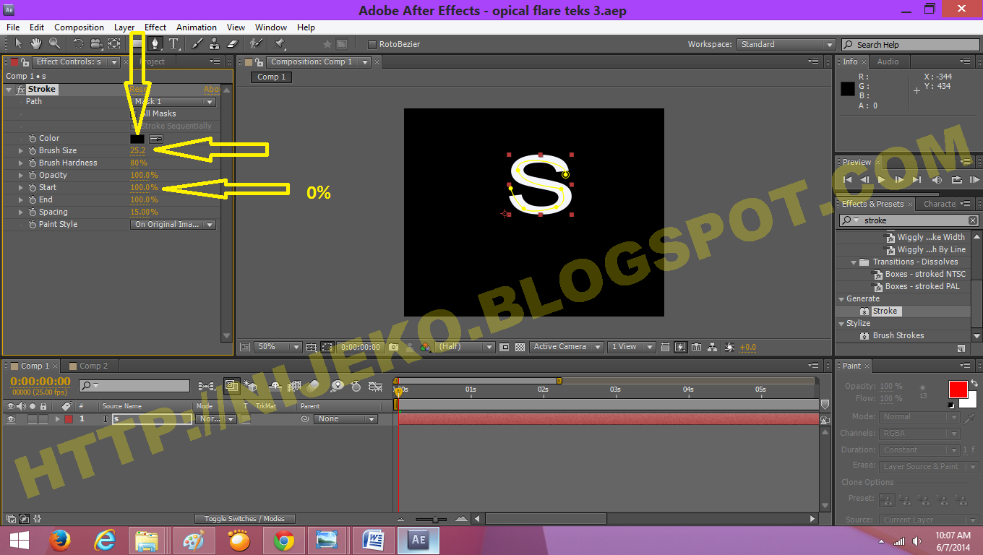Select the Clone Stamp tool
This screenshot has height=555, width=983.
215,44
